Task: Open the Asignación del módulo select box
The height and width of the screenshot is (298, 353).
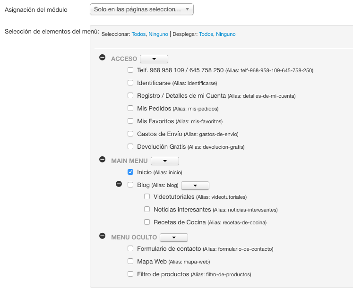Action: [142, 9]
